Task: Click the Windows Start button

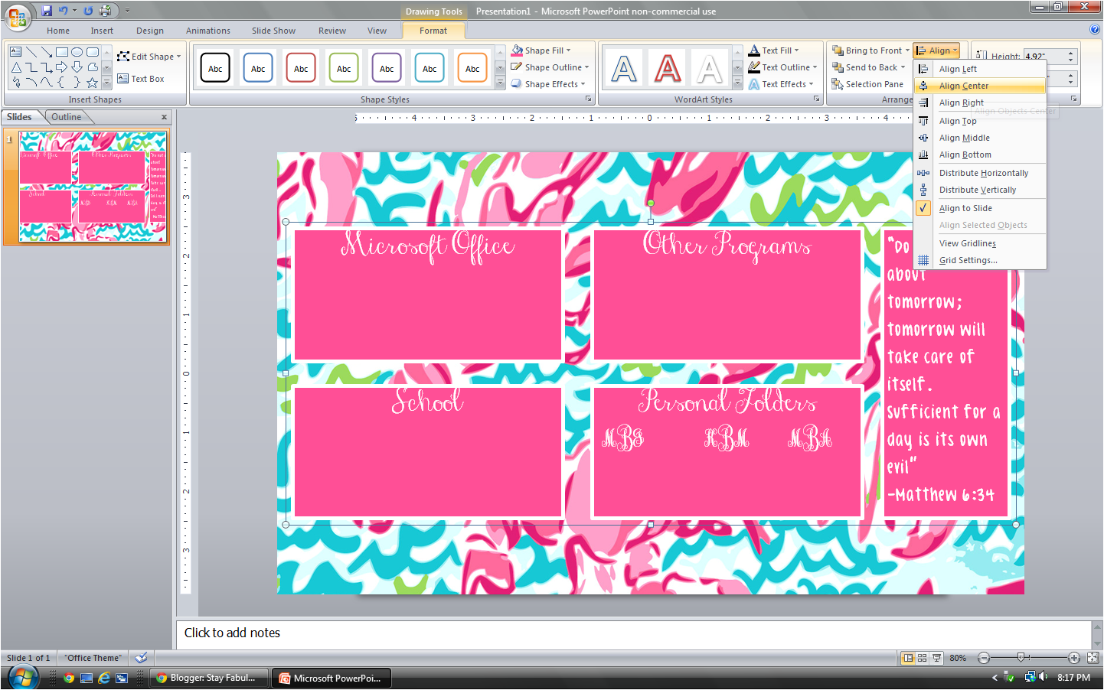Action: pos(22,678)
